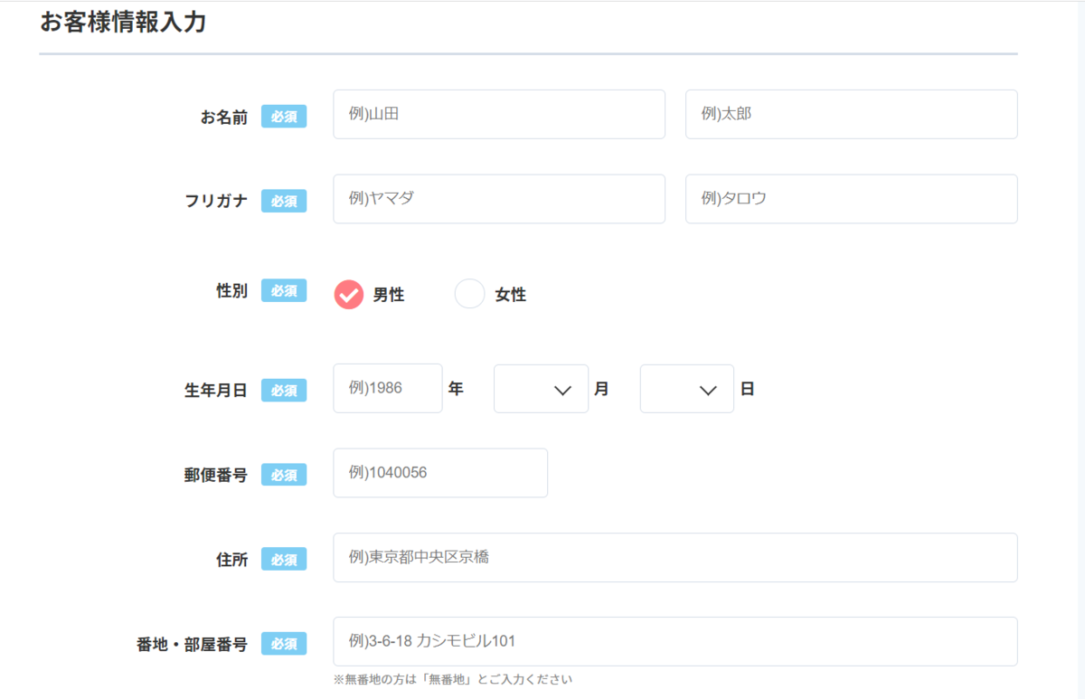
Task: Click the フリガナ label
Action: (216, 202)
